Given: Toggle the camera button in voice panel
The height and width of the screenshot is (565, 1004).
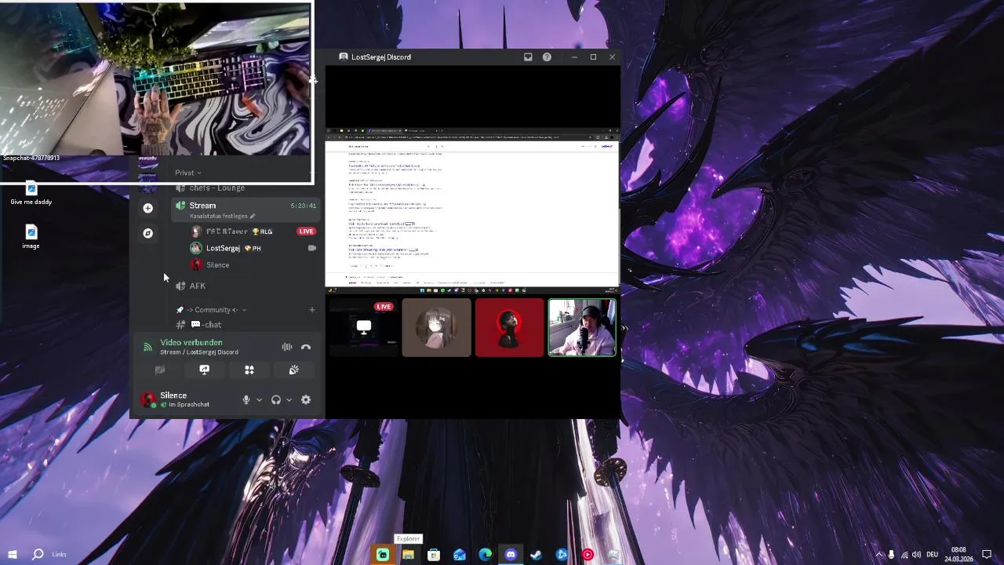Looking at the screenshot, I should coord(160,370).
